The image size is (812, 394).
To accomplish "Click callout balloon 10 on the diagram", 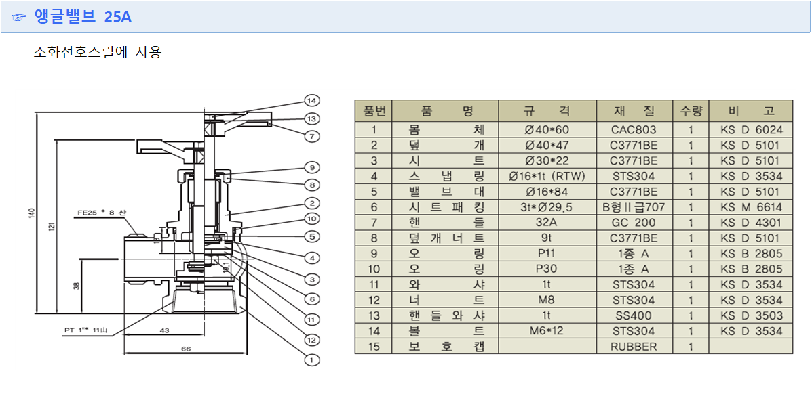I will [312, 219].
